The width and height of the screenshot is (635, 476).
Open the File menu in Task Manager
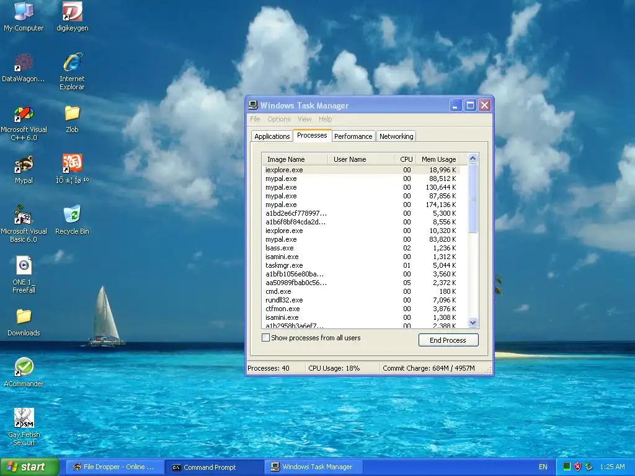pos(255,119)
